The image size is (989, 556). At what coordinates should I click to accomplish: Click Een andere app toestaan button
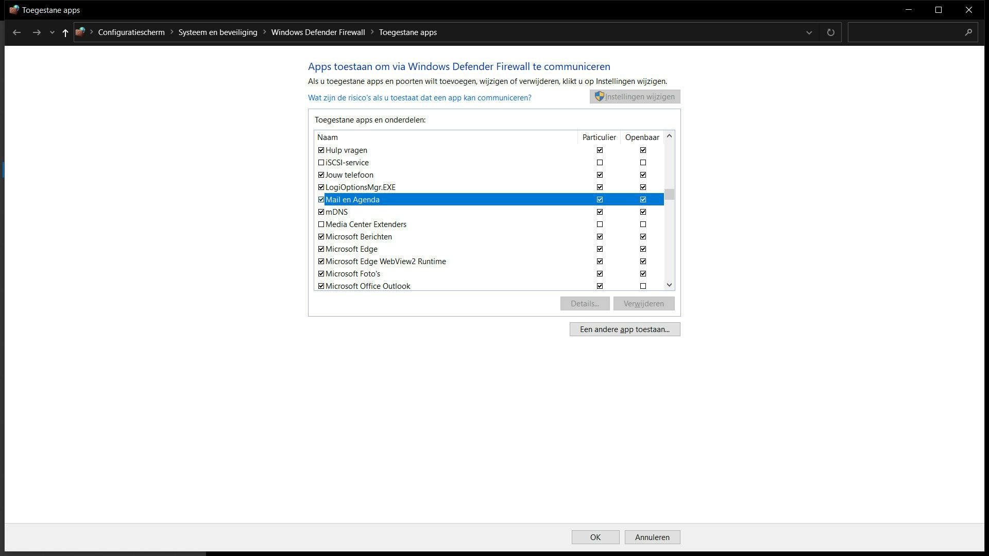coord(624,329)
